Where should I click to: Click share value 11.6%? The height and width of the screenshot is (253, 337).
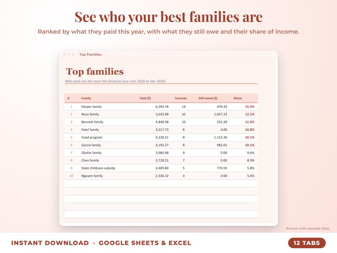click(x=250, y=122)
